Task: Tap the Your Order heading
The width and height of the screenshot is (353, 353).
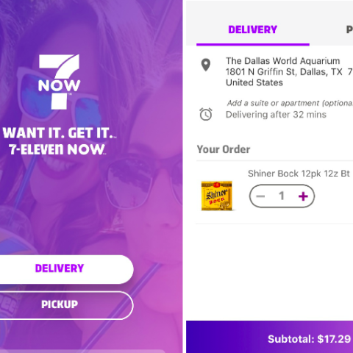Action: click(x=224, y=149)
